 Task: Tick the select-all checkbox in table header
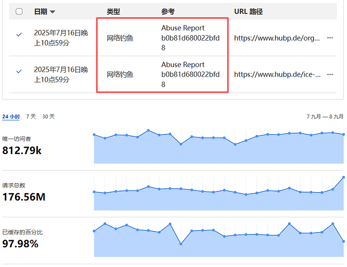pyautogui.click(x=19, y=11)
